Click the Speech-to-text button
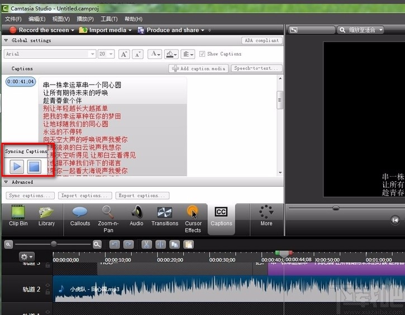405x315 pixels. [x=256, y=69]
